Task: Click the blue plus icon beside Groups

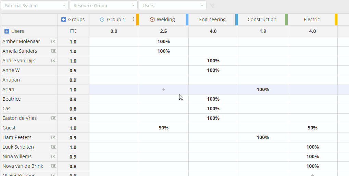Action: pos(64,20)
